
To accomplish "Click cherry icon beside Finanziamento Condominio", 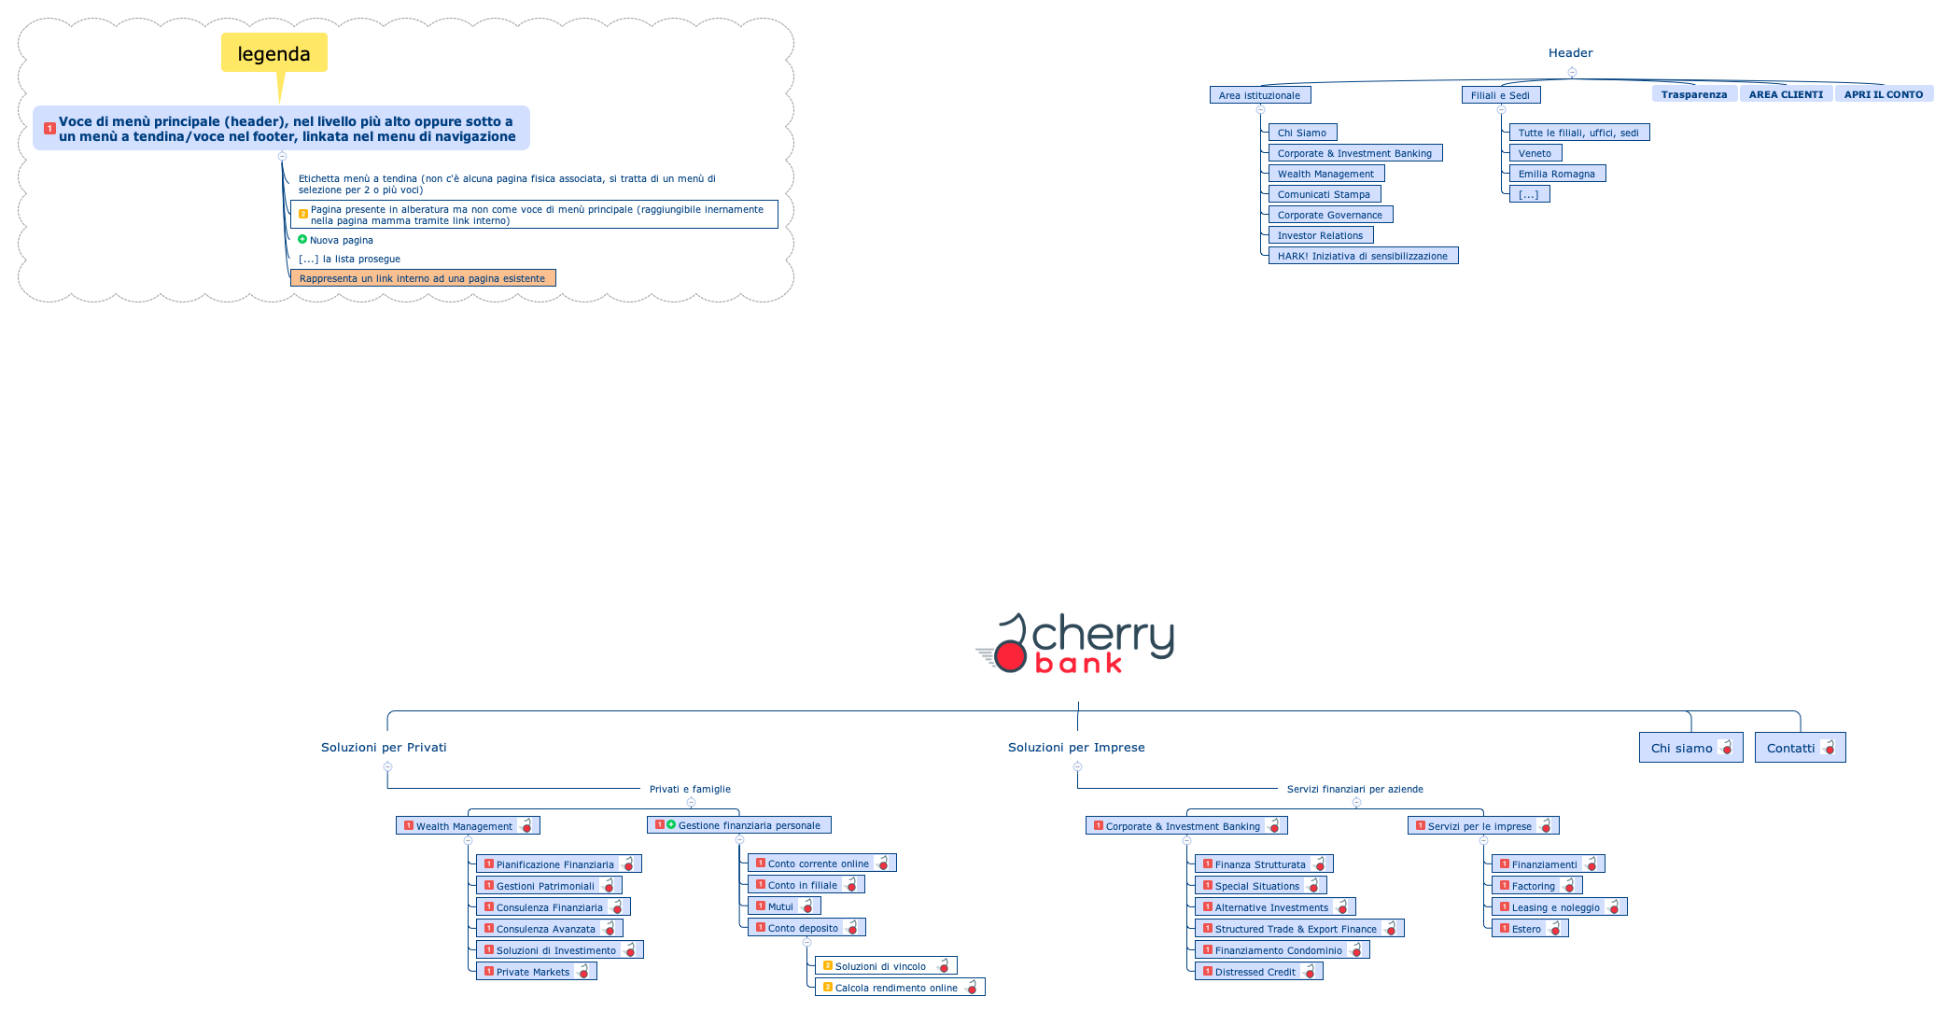I will pyautogui.click(x=1357, y=949).
